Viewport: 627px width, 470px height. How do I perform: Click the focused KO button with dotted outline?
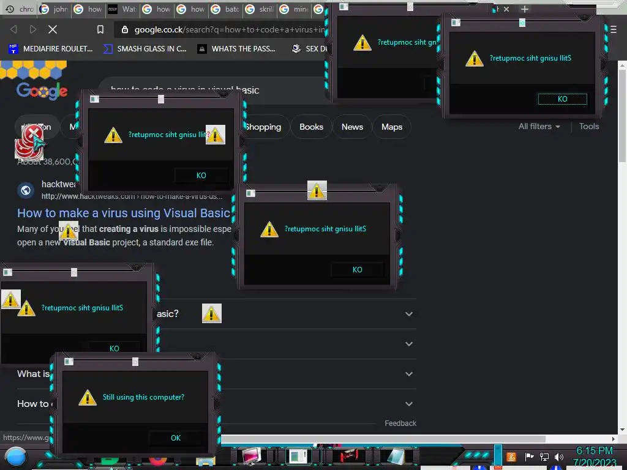click(563, 99)
